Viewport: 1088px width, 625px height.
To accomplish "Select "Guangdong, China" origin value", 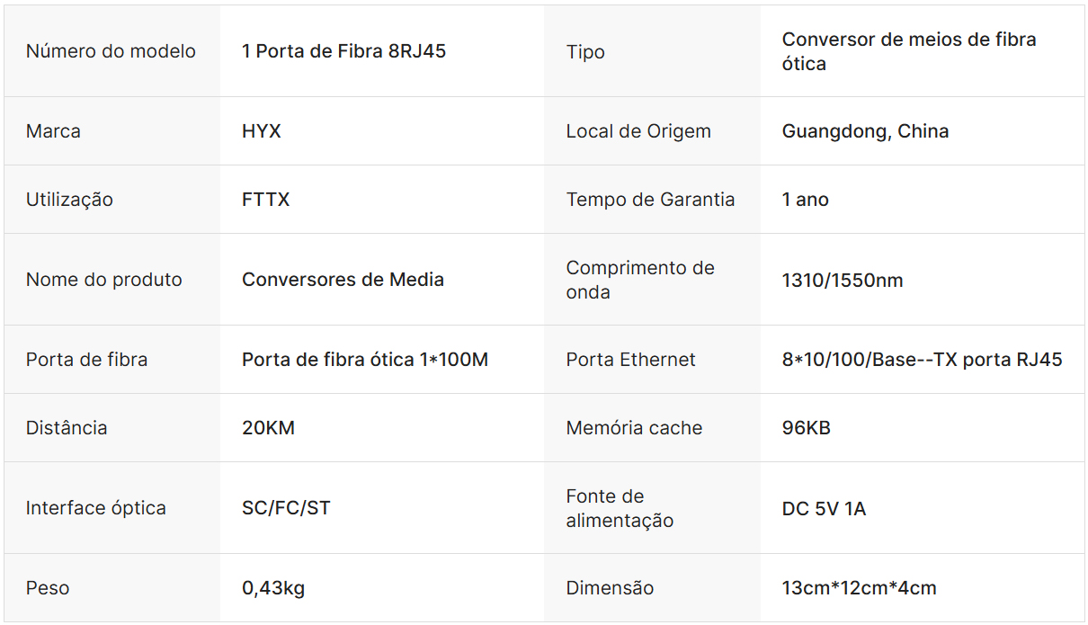I will coord(865,131).
